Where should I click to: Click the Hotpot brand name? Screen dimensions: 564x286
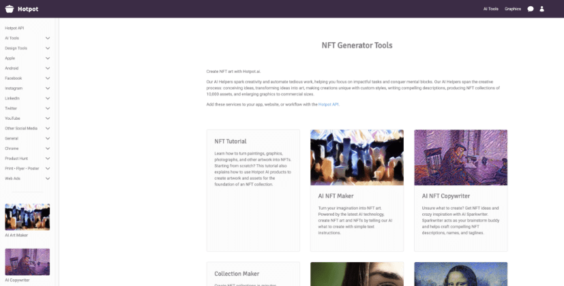(x=28, y=9)
